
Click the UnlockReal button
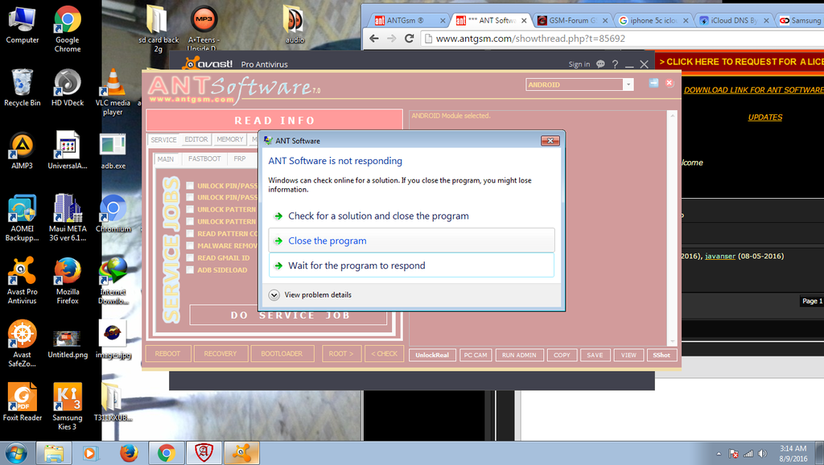tap(432, 356)
